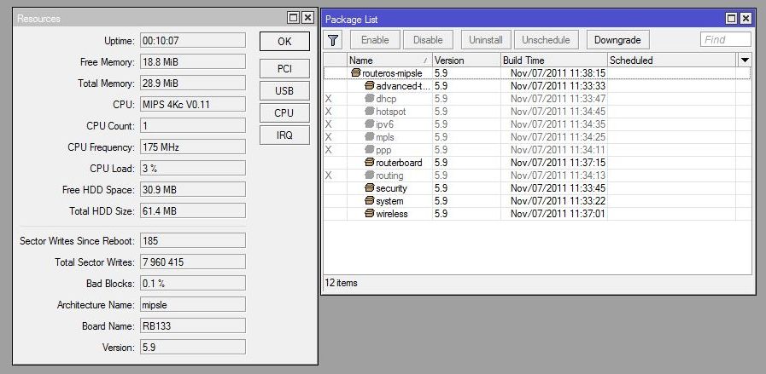Image resolution: width=766 pixels, height=374 pixels.
Task: Sort packages by Name column header
Action: [389, 60]
